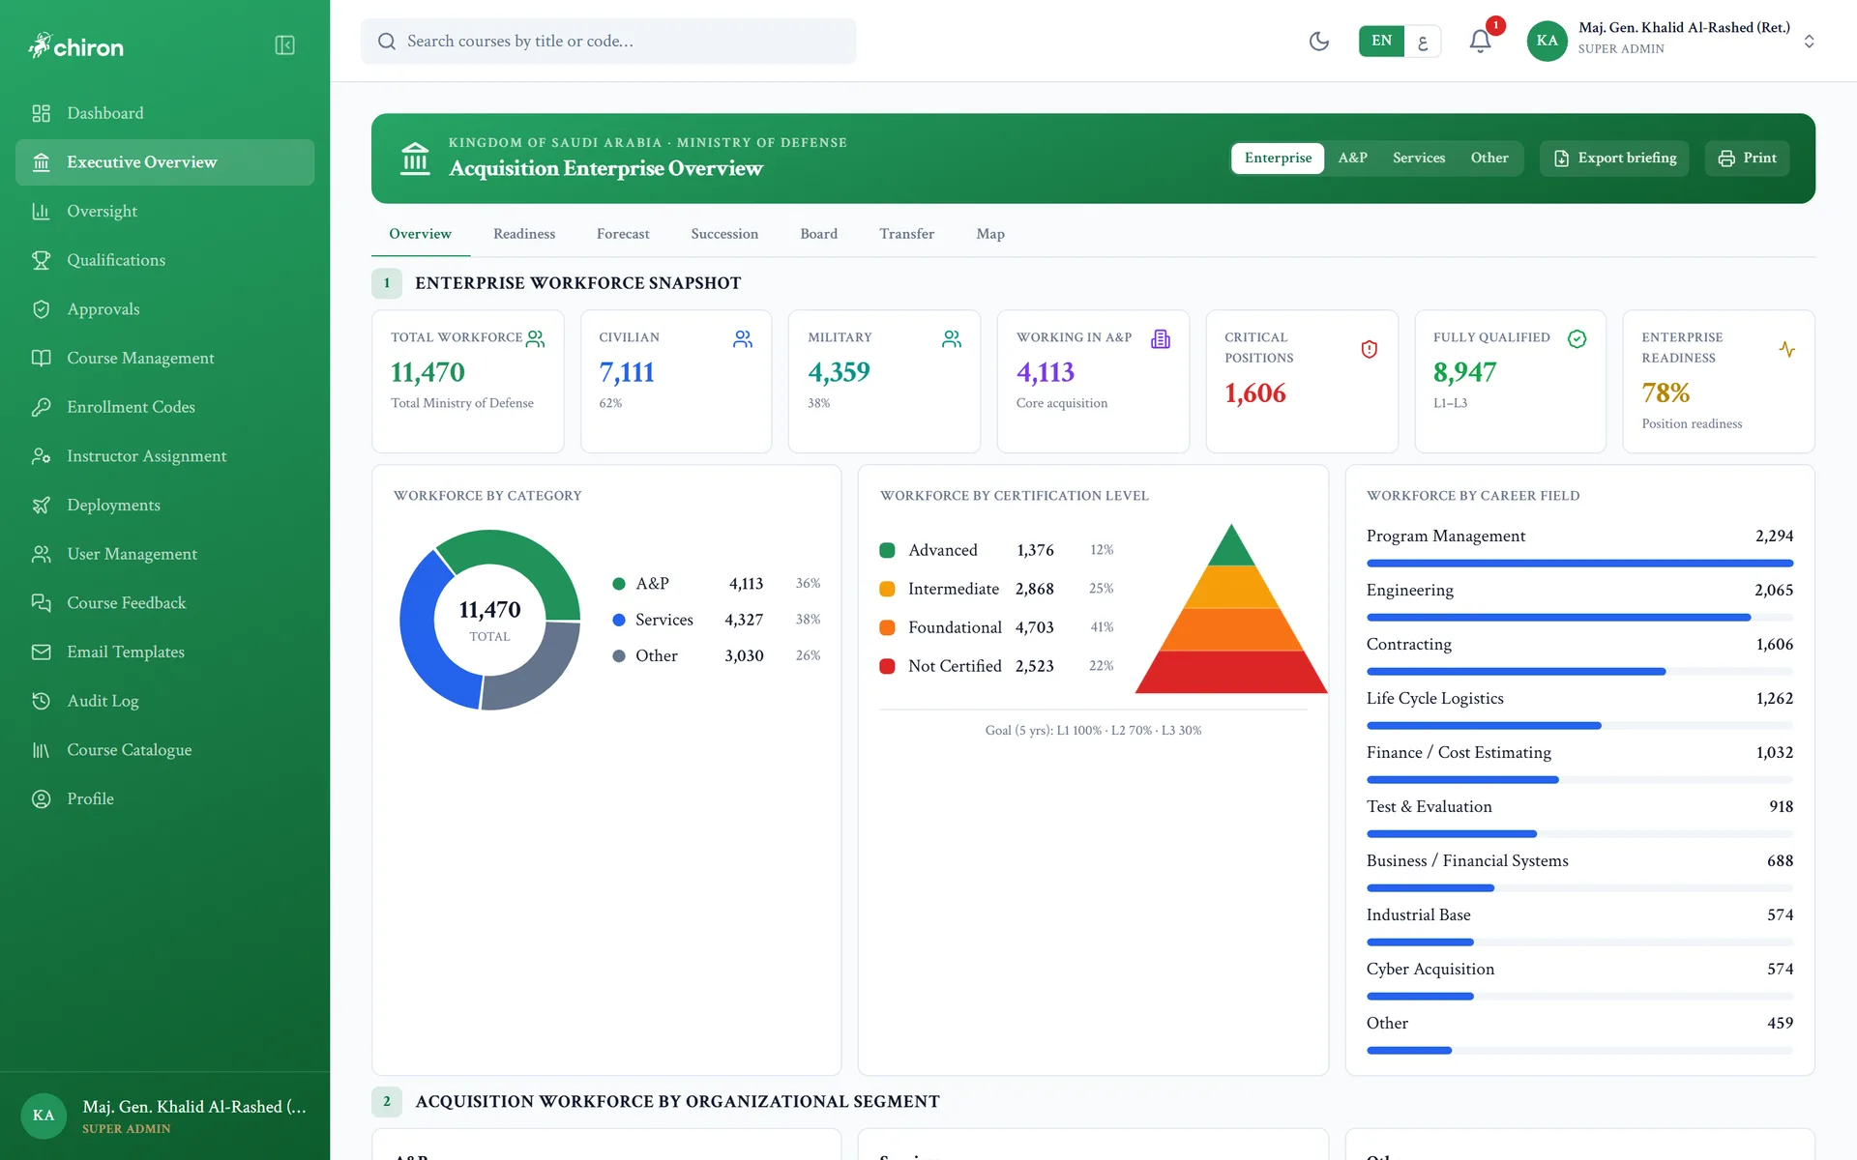Image resolution: width=1857 pixels, height=1160 pixels.
Task: Switch to the Readiness tab
Action: click(524, 234)
